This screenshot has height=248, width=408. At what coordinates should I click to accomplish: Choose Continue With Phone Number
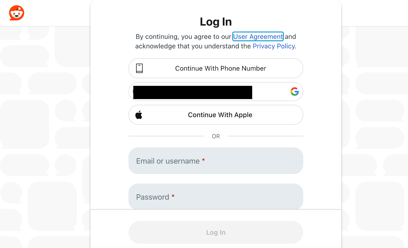coord(220,68)
